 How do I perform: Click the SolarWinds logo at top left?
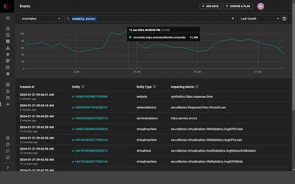(7, 6)
